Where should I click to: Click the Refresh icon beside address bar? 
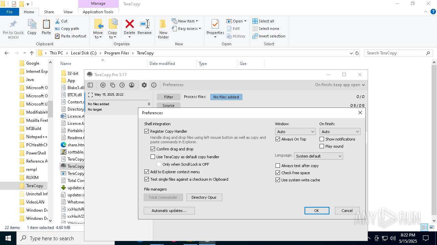[x=357, y=53]
